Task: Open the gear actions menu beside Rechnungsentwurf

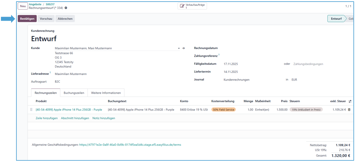Action: (x=66, y=8)
